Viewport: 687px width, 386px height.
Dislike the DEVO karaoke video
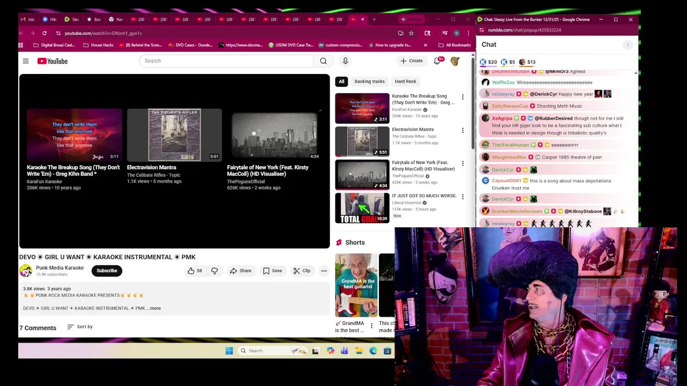click(214, 271)
